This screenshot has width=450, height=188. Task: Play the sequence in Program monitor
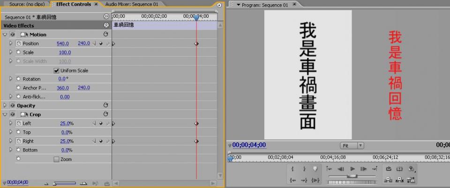[x=352, y=169]
